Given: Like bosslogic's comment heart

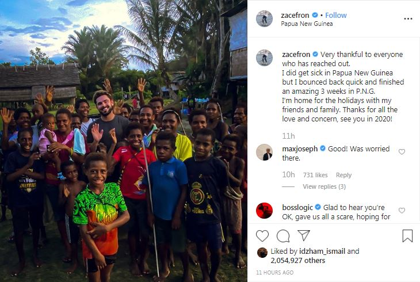Looking at the screenshot, I should (402, 211).
